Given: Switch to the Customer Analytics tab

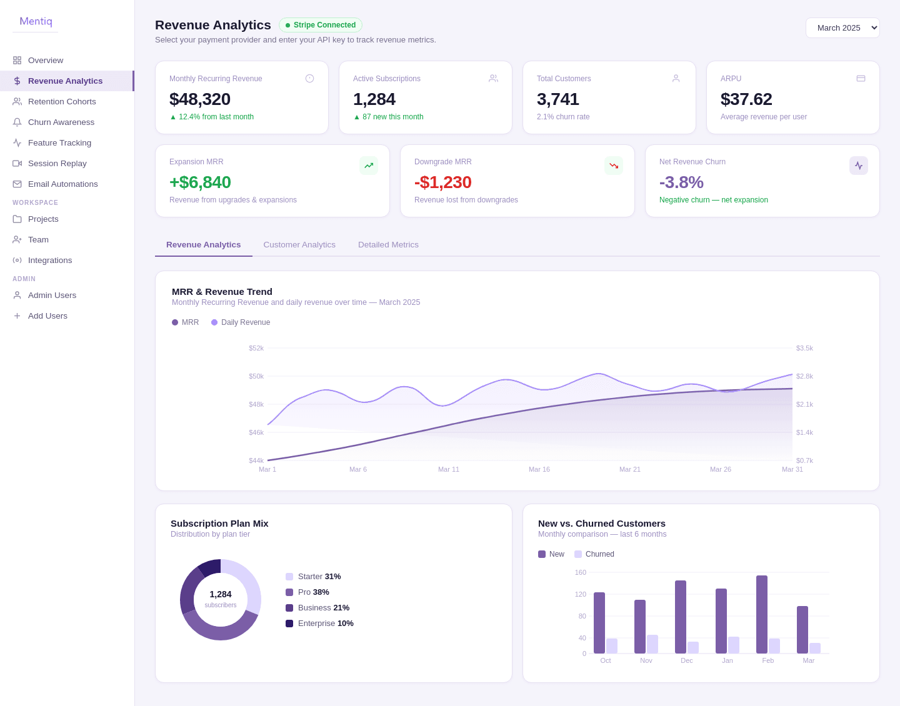Looking at the screenshot, I should pyautogui.click(x=299, y=244).
